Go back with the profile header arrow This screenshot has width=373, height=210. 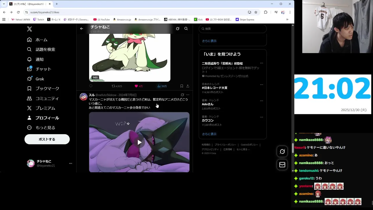tap(82, 29)
